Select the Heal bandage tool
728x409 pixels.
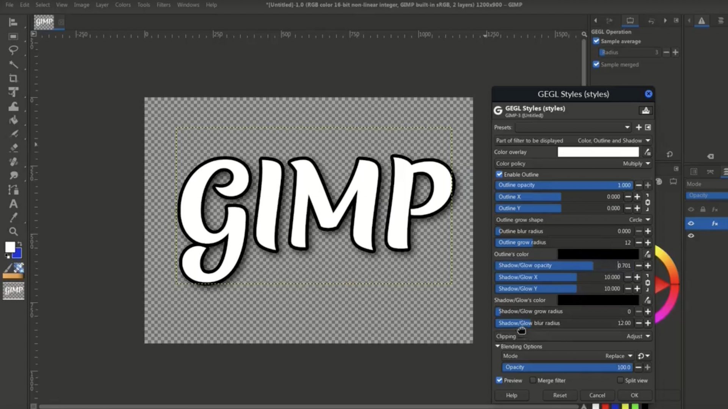13,162
